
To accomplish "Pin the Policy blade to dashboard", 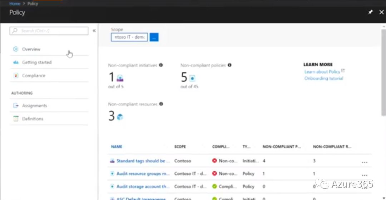I will pyautogui.click(x=371, y=12).
